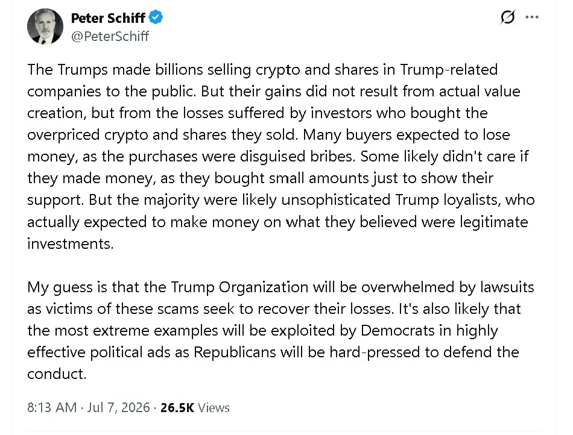
Task: Open Peter Schiff's profile avatar photo
Action: coord(45,27)
